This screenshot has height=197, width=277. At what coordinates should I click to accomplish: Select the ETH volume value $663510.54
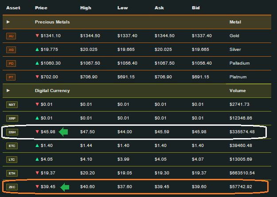[x=242, y=173]
